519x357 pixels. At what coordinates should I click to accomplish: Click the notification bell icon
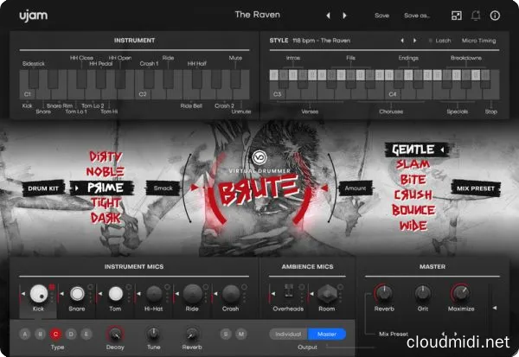476,16
